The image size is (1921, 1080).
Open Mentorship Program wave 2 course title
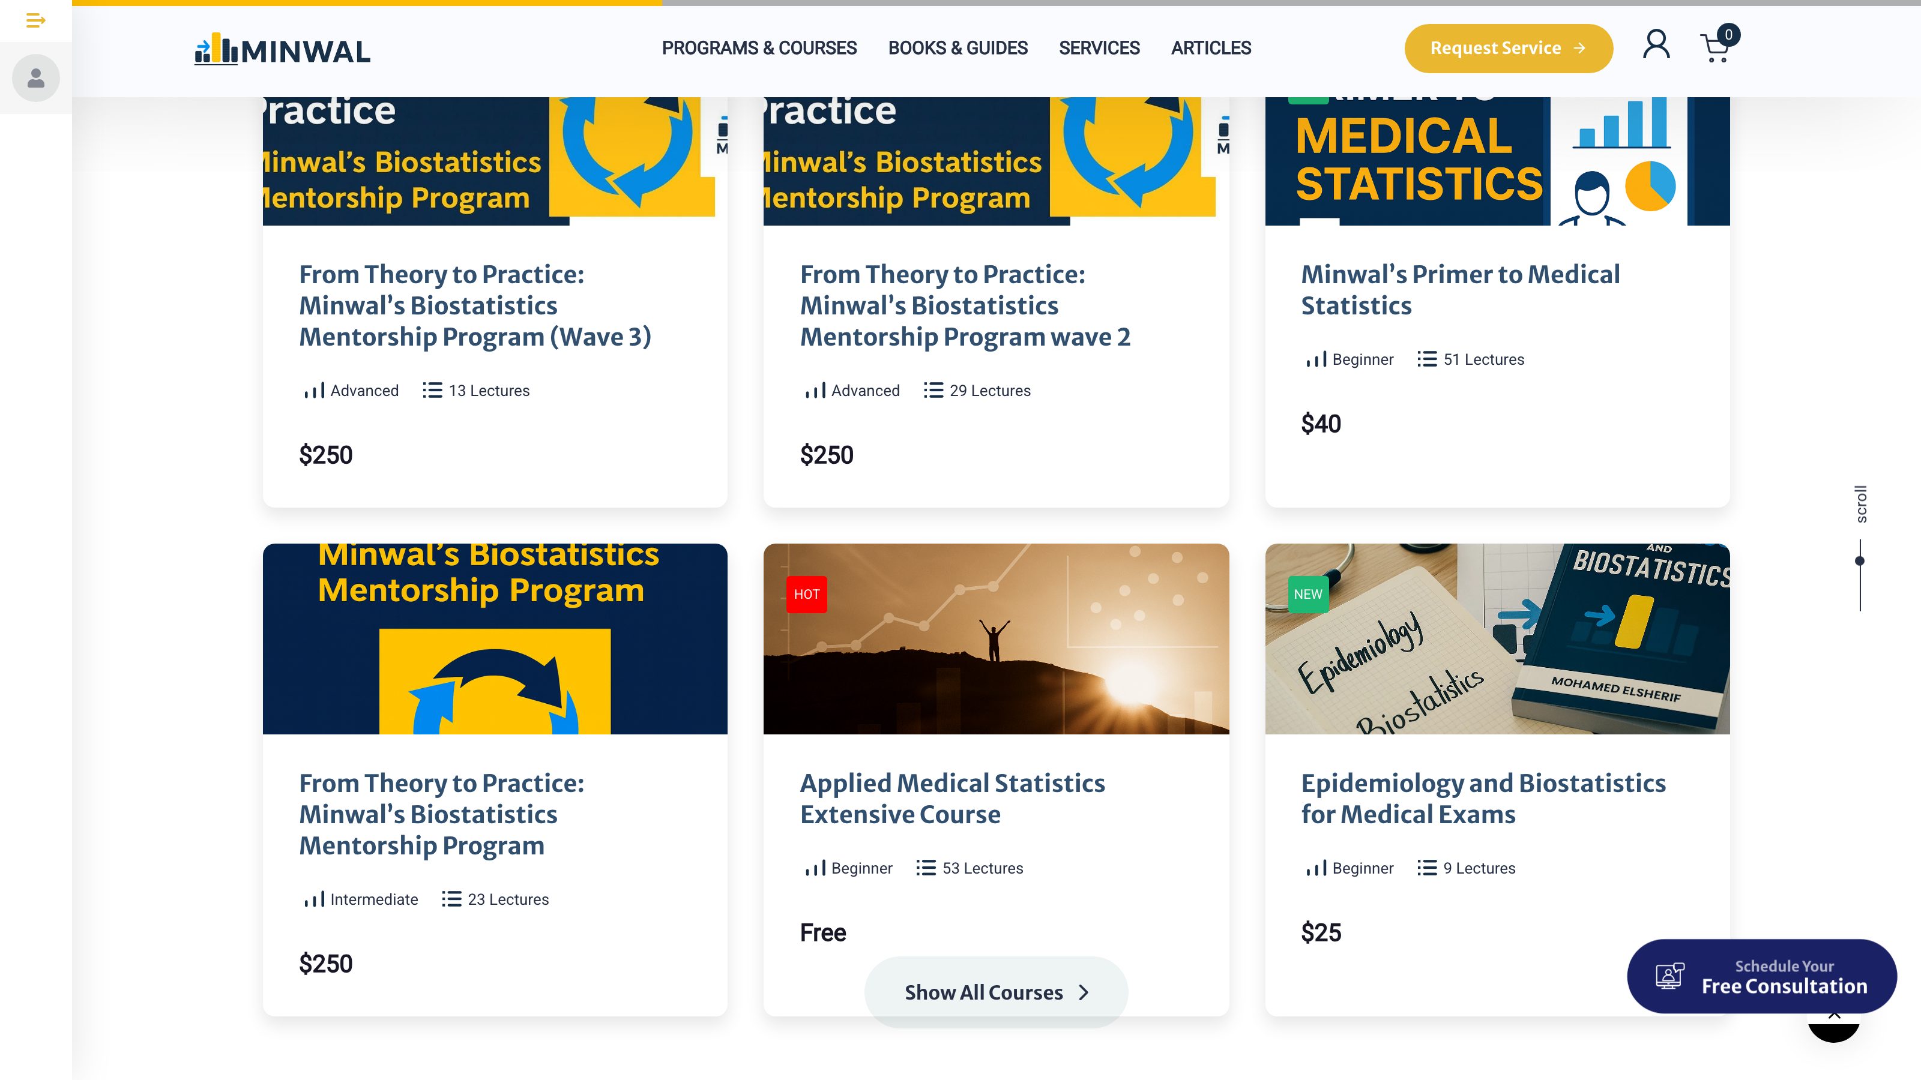pyautogui.click(x=965, y=305)
